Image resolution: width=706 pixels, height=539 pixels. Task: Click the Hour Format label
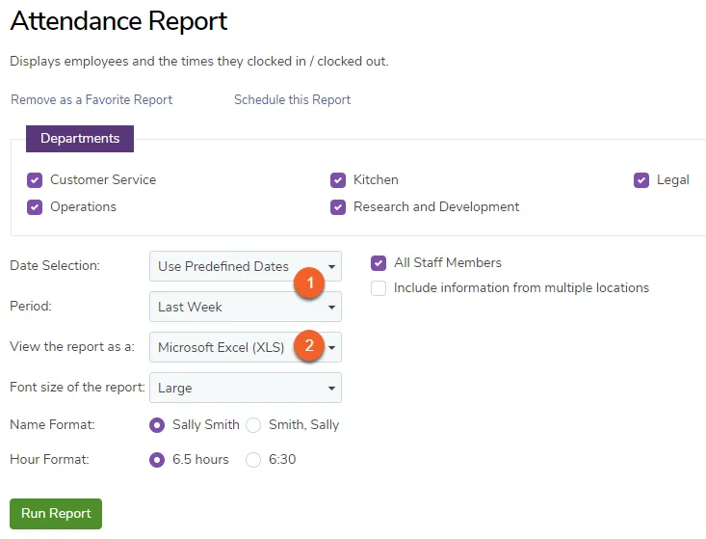49,459
